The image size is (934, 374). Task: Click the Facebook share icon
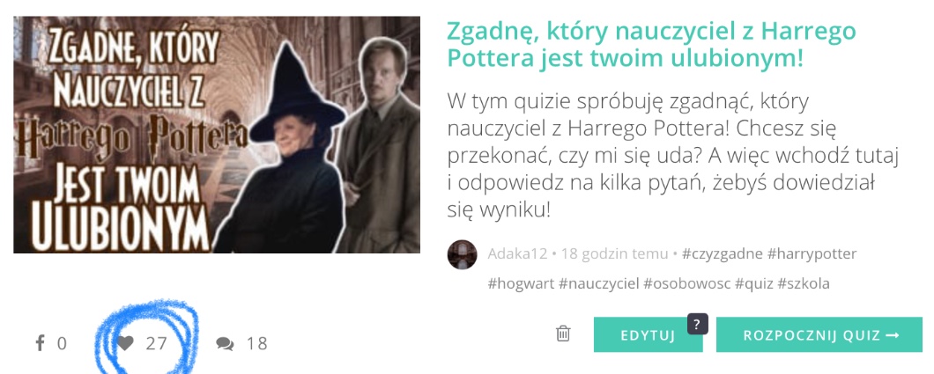[x=40, y=343]
